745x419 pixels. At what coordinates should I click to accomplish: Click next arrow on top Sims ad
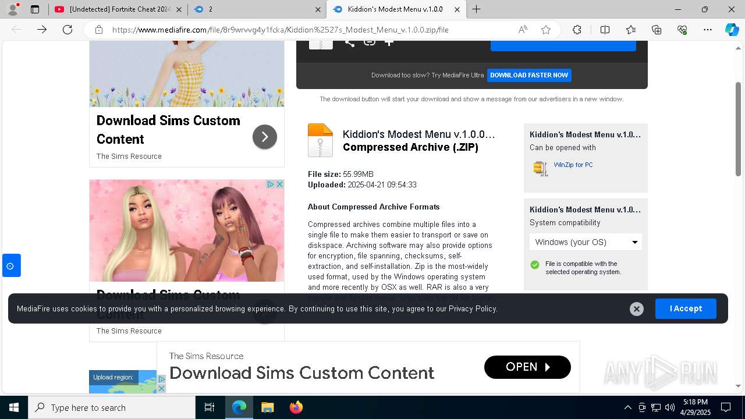pos(265,137)
